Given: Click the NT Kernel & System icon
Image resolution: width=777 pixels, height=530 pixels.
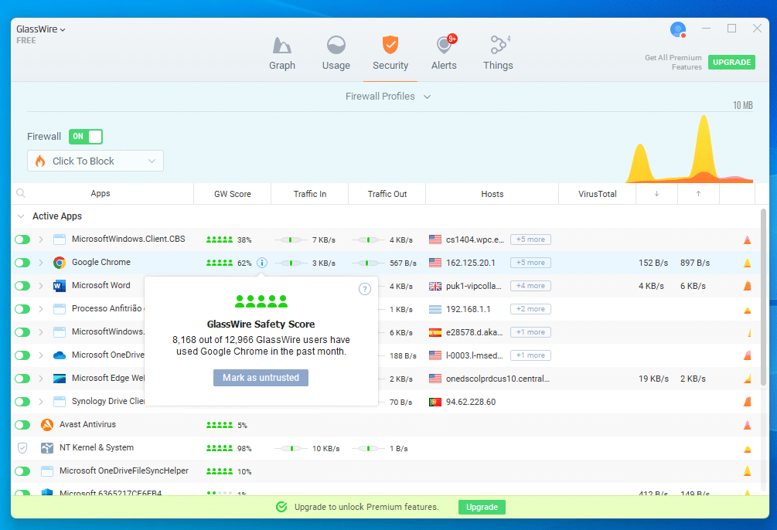Looking at the screenshot, I should [47, 448].
